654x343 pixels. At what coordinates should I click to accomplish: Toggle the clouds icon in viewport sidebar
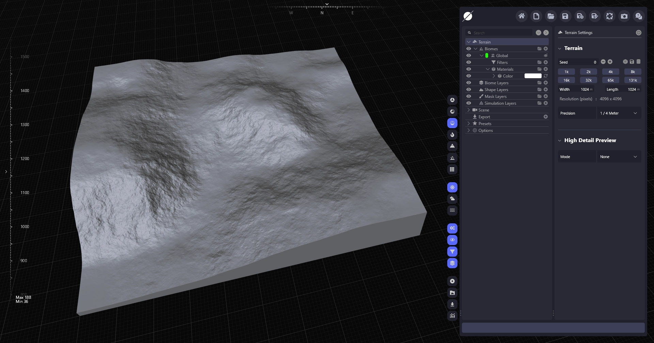click(452, 199)
